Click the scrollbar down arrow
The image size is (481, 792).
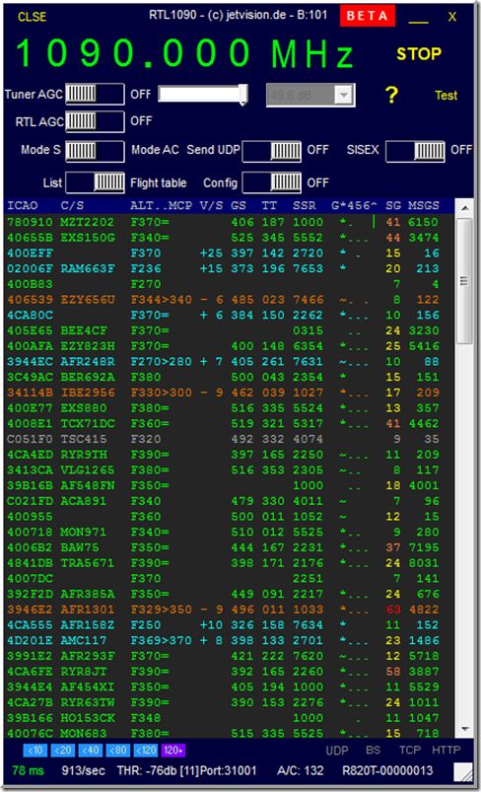point(465,729)
